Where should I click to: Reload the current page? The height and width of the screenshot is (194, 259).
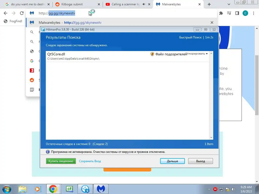[x=22, y=13]
